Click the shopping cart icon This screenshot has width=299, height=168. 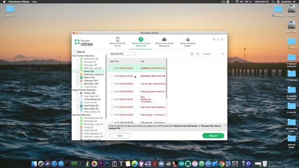click(x=214, y=39)
